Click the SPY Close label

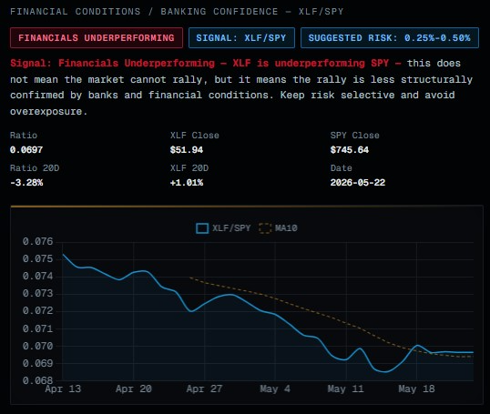(x=354, y=136)
